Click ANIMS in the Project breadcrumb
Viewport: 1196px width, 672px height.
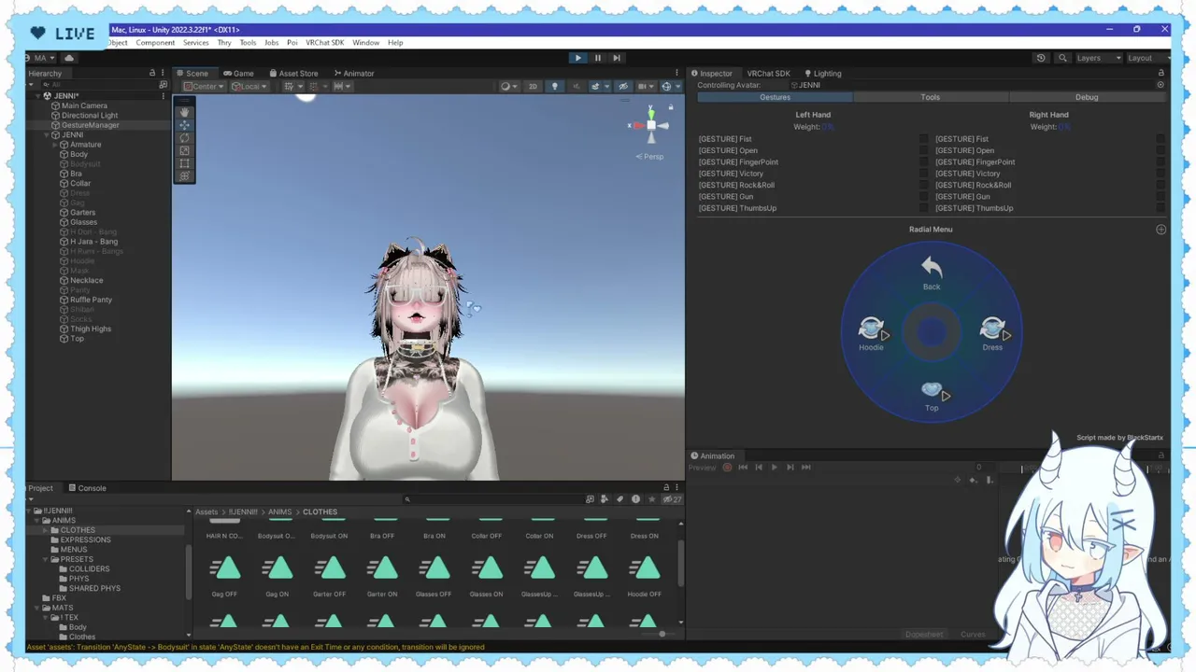(x=280, y=512)
